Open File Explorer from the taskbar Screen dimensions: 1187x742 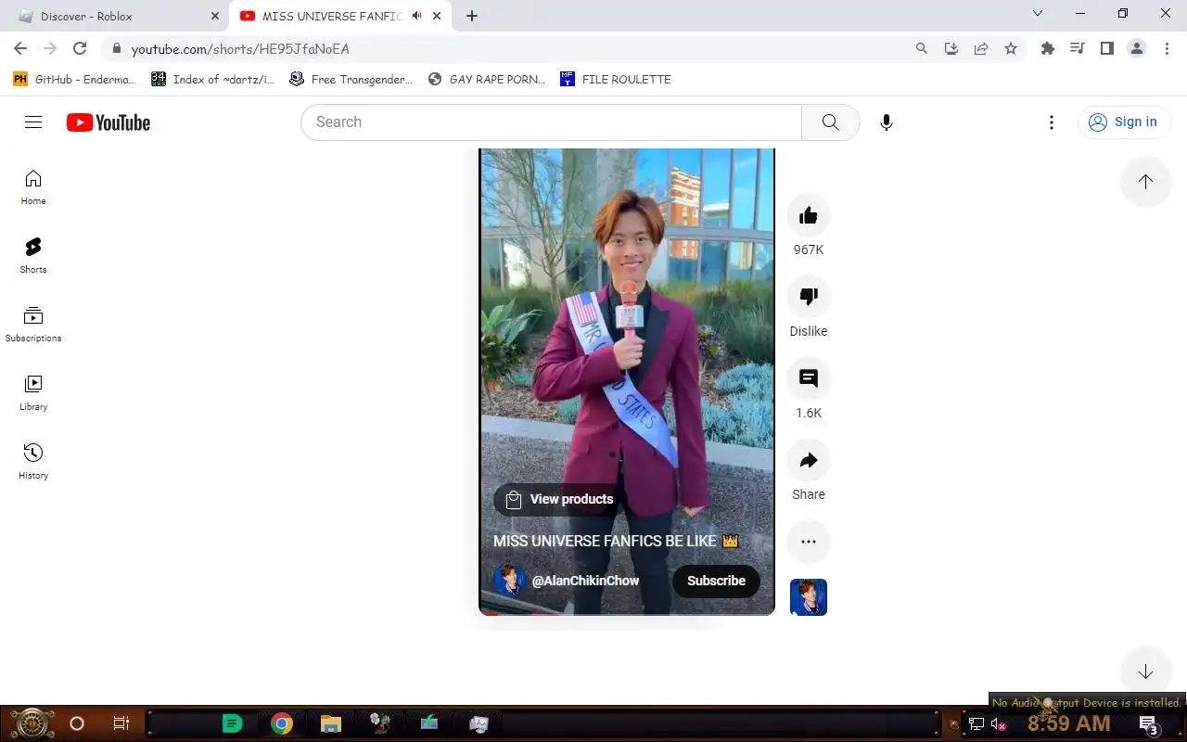coord(331,723)
